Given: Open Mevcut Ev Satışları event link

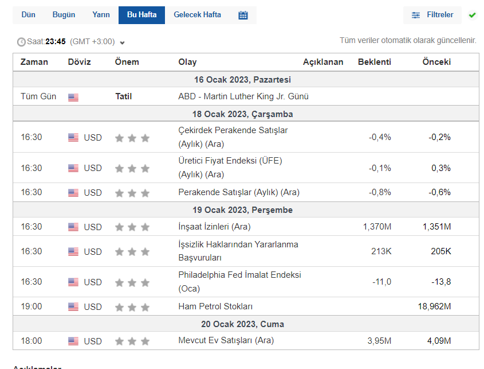Looking at the screenshot, I should point(226,340).
